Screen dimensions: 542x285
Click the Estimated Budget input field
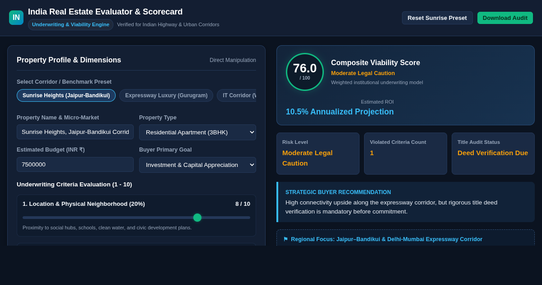point(75,164)
